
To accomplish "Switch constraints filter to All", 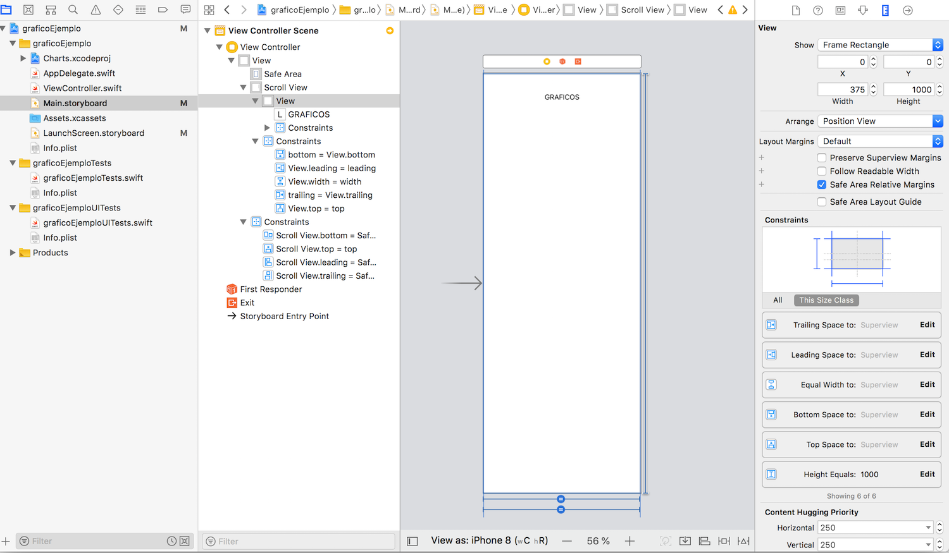I will 778,300.
